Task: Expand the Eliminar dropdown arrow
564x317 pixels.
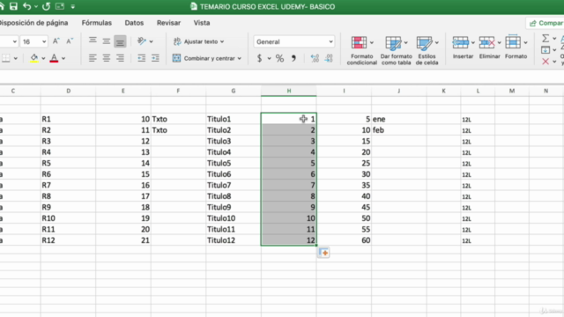Action: pyautogui.click(x=500, y=43)
